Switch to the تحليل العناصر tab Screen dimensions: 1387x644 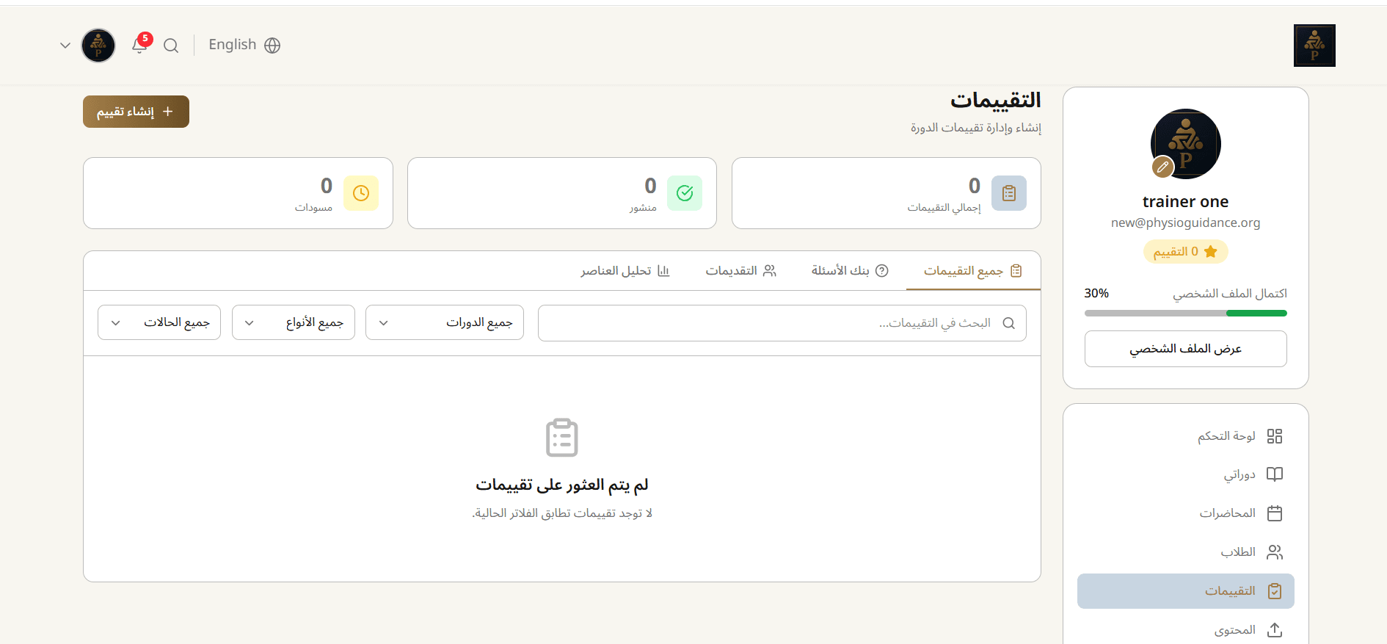coord(625,271)
